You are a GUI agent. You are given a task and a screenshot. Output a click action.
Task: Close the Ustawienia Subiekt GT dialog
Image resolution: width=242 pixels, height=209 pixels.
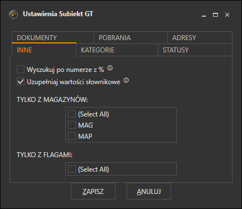point(227,15)
